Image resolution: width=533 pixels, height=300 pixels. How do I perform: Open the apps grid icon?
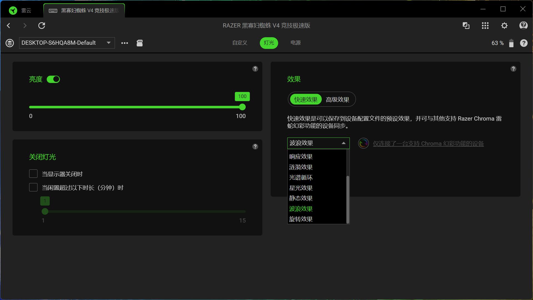[485, 26]
